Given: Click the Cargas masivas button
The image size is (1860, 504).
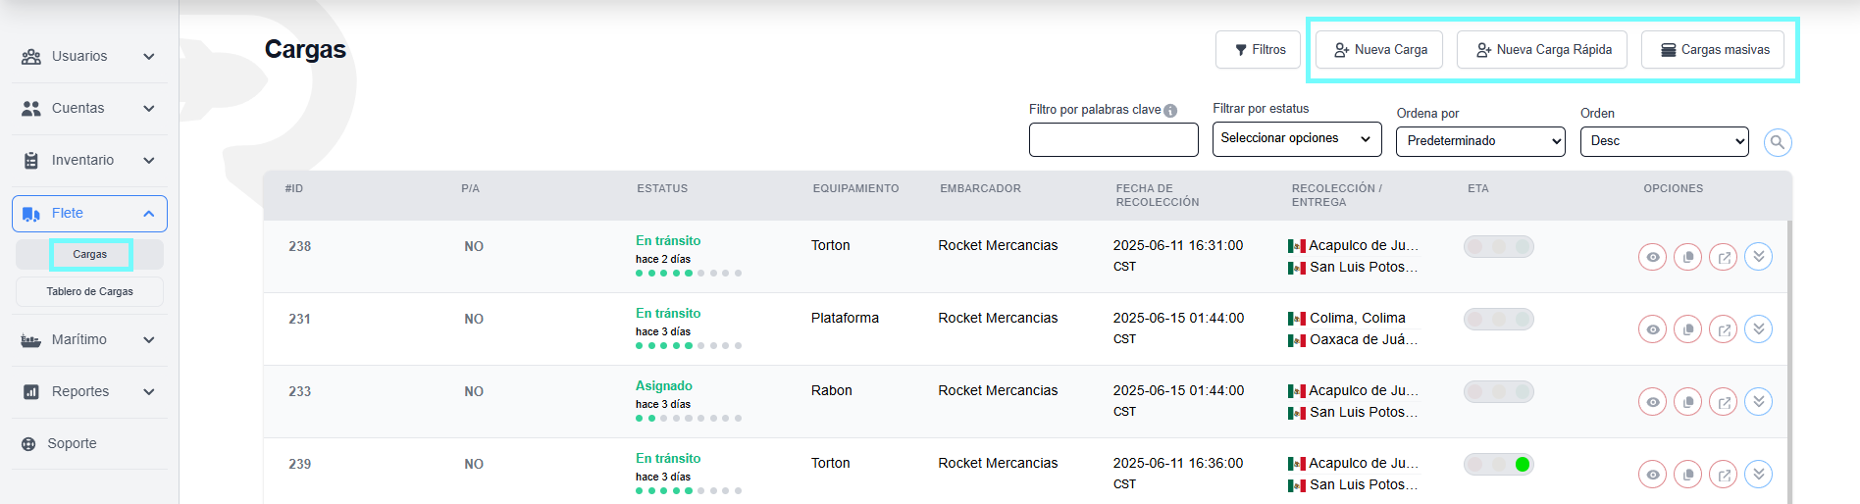Looking at the screenshot, I should [x=1712, y=50].
